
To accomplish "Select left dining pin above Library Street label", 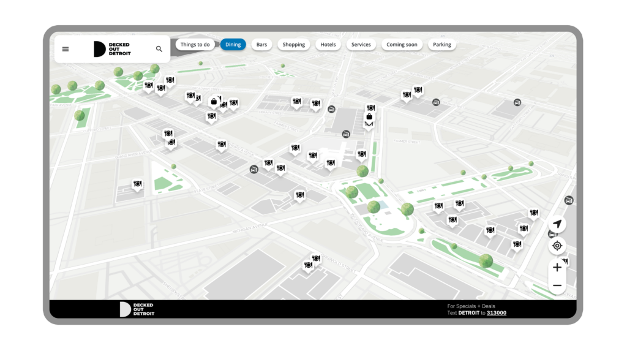I will (x=297, y=103).
